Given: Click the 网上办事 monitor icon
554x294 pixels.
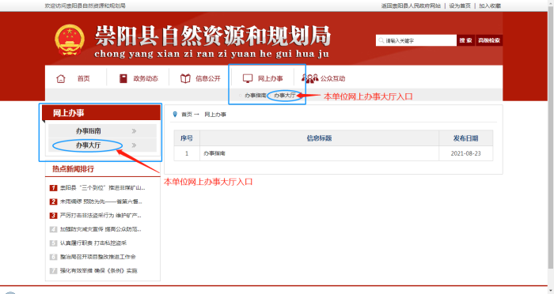Looking at the screenshot, I should pyautogui.click(x=248, y=78).
